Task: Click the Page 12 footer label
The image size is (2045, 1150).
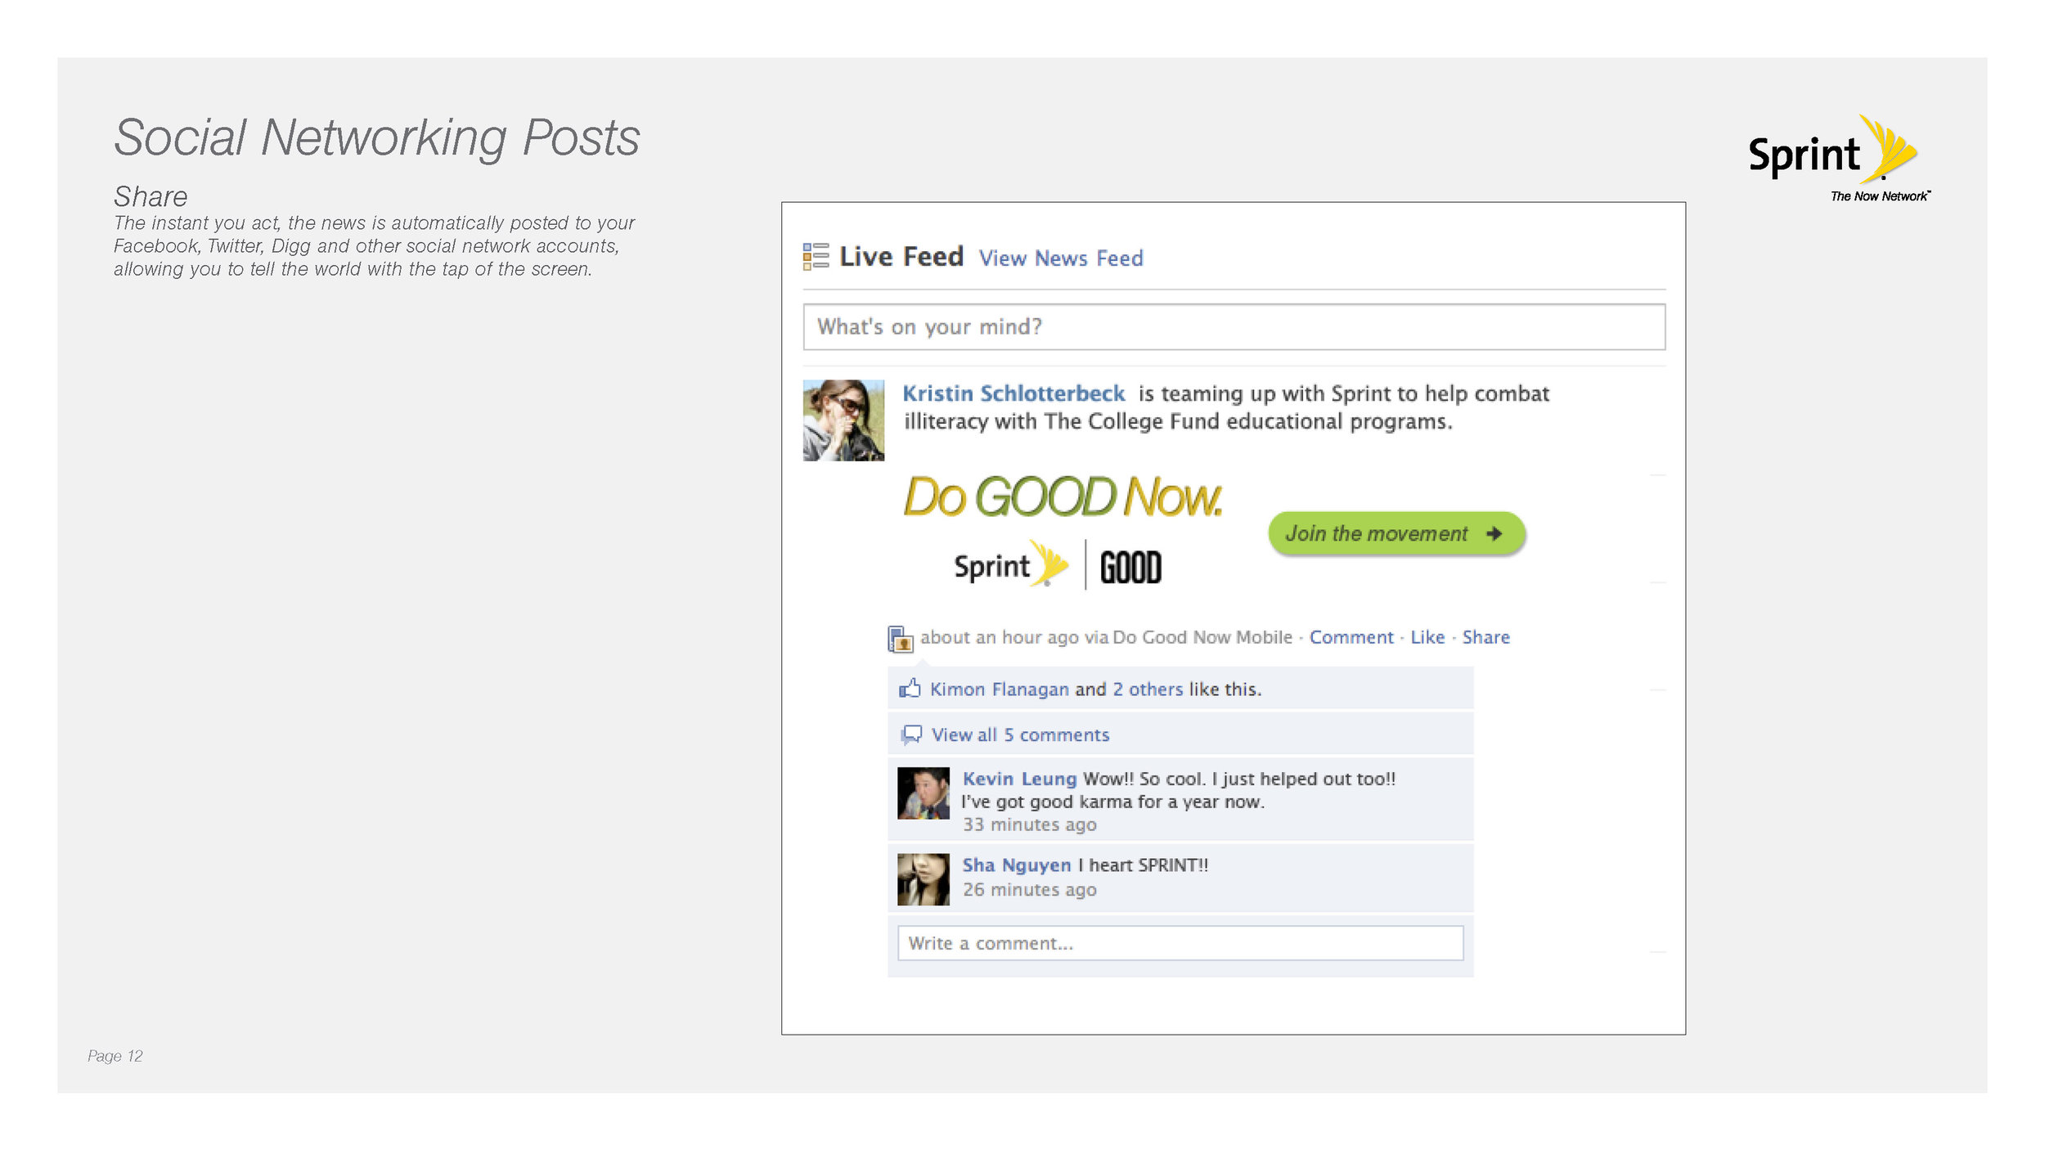Action: [115, 1056]
